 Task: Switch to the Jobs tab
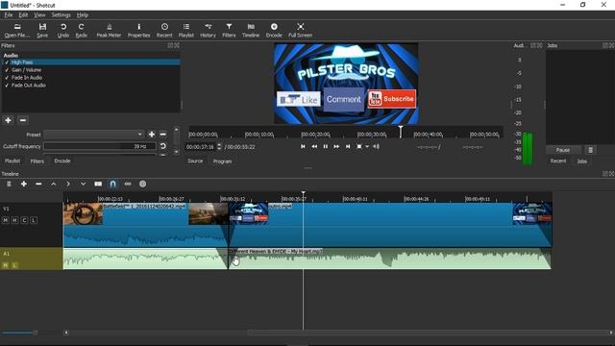(x=581, y=161)
